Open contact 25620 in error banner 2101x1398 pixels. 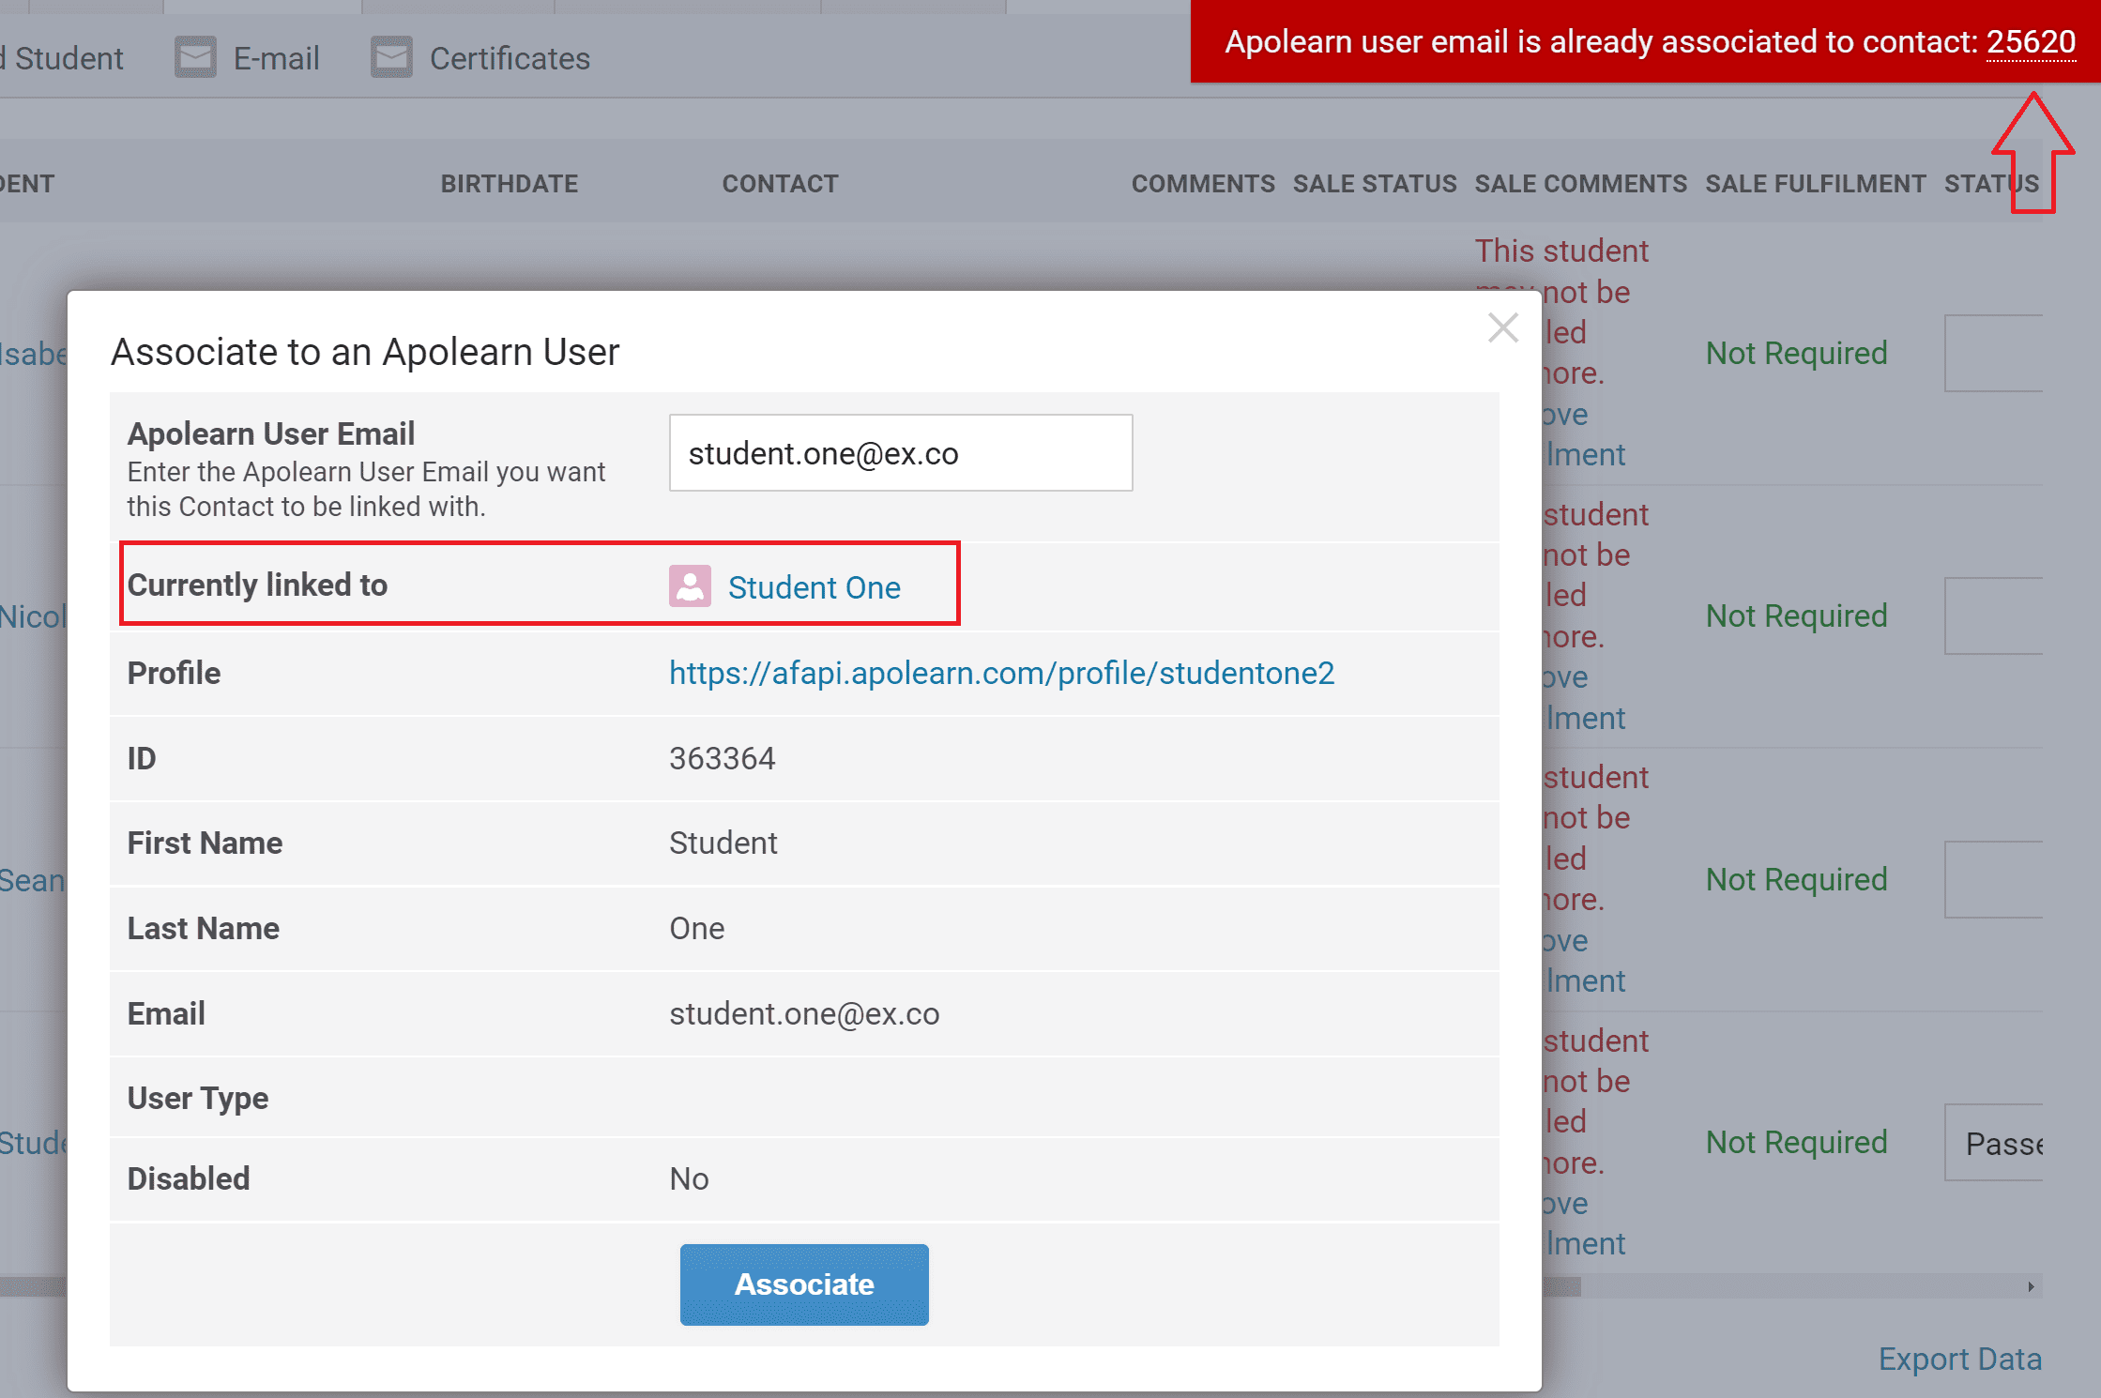coord(2031,42)
